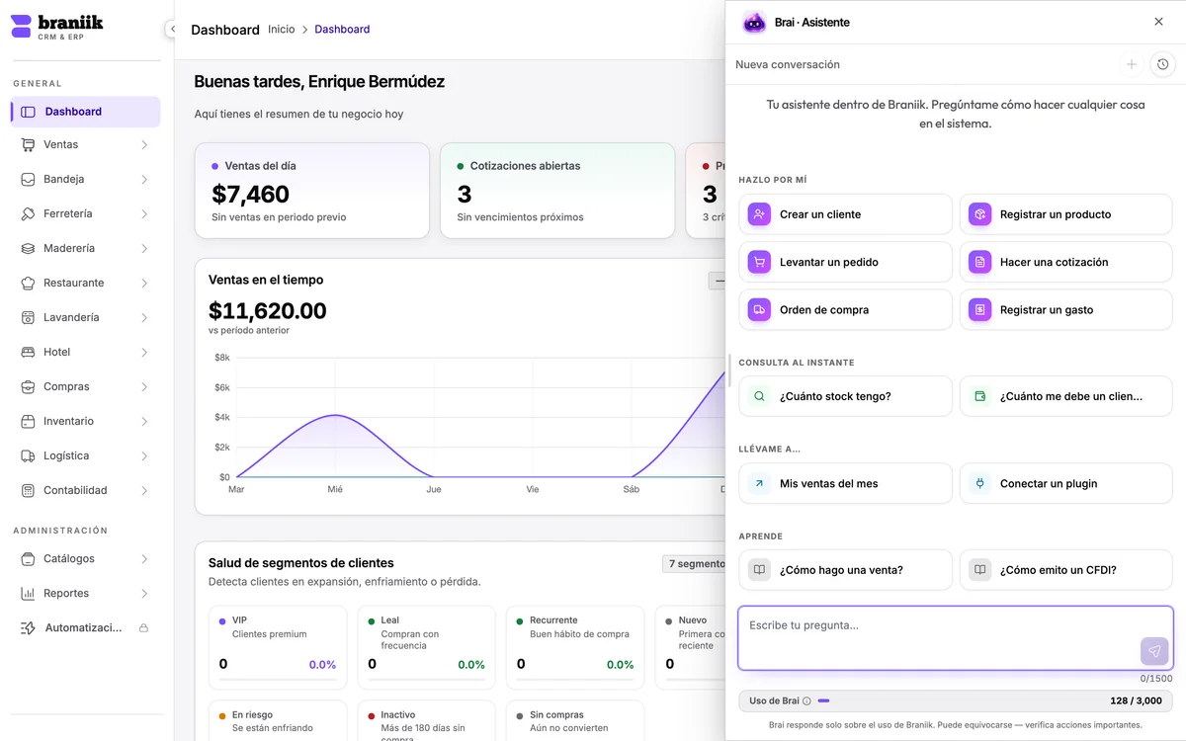Open the Ventas del día card

tap(312, 191)
